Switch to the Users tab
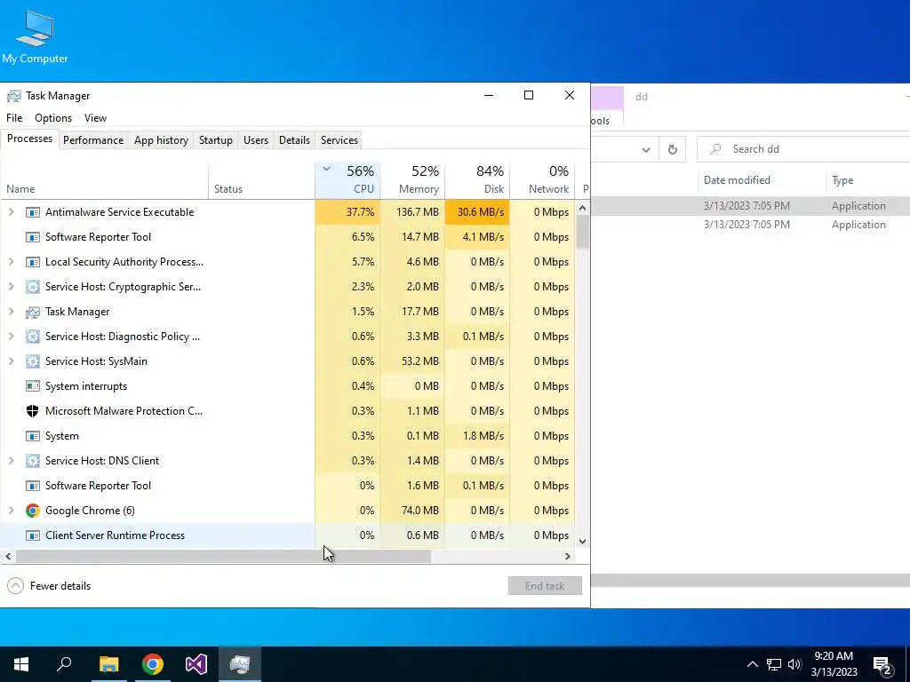The height and width of the screenshot is (682, 910). 256,140
